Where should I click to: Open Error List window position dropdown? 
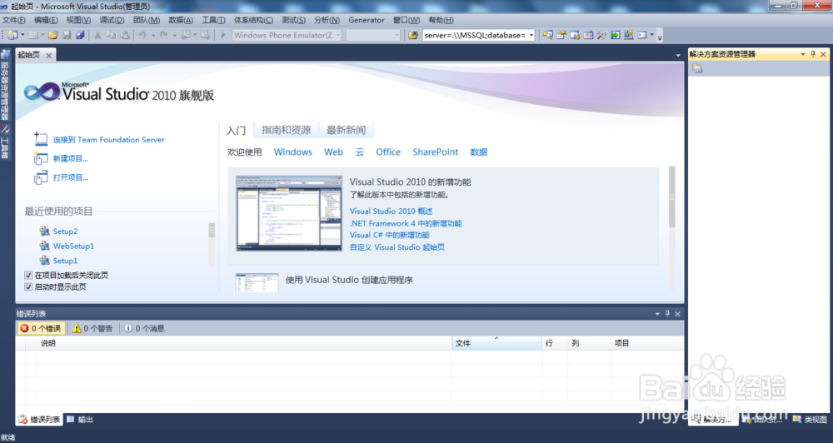(x=657, y=314)
